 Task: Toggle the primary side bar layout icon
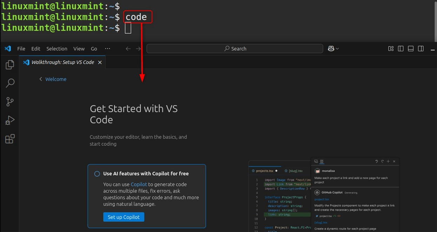coord(401,49)
